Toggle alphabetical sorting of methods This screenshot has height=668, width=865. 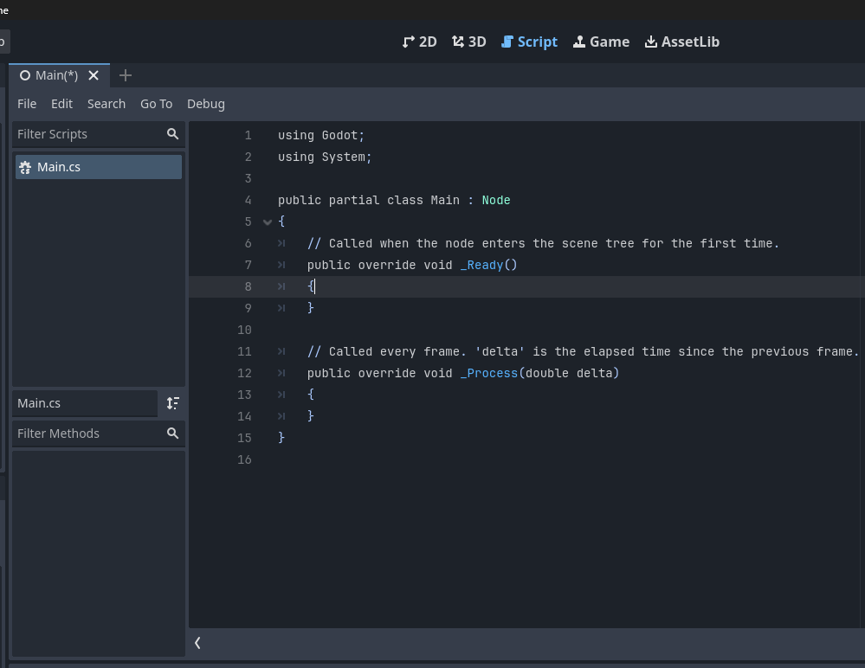click(x=172, y=403)
